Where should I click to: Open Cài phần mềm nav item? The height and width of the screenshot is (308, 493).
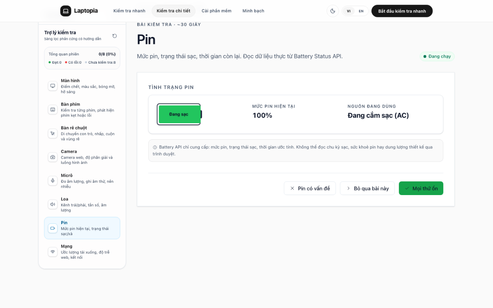tap(217, 11)
